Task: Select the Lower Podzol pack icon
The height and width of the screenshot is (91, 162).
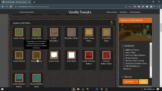Action: [19, 55]
